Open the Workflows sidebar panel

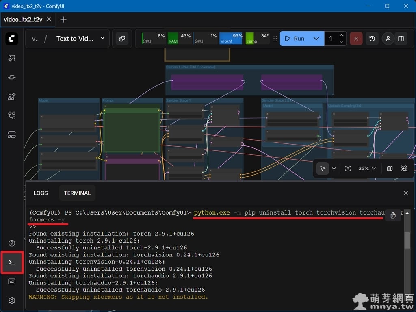pos(12,115)
